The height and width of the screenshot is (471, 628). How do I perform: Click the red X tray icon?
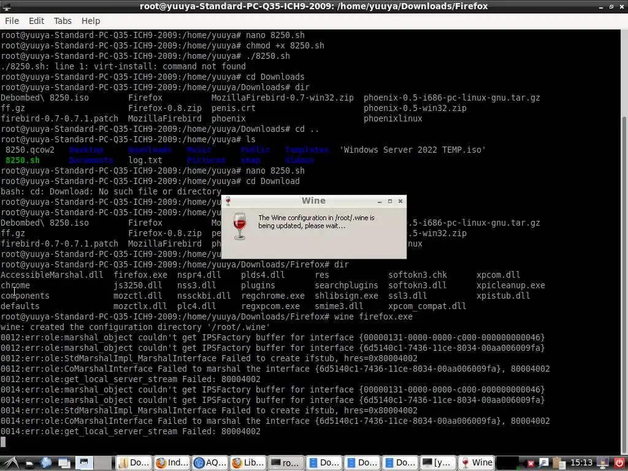pos(530,464)
